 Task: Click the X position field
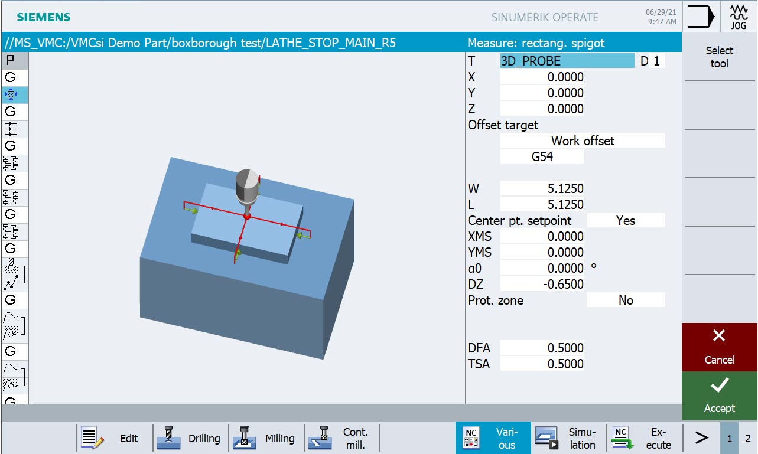pos(542,77)
